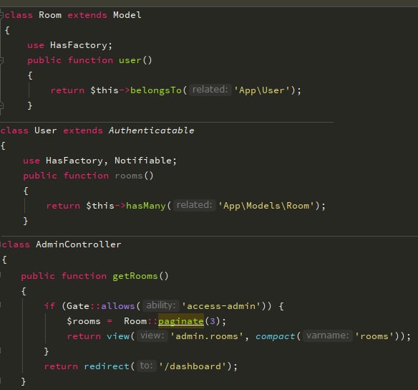
Task: Click the view: parameter hint
Action: point(152,336)
